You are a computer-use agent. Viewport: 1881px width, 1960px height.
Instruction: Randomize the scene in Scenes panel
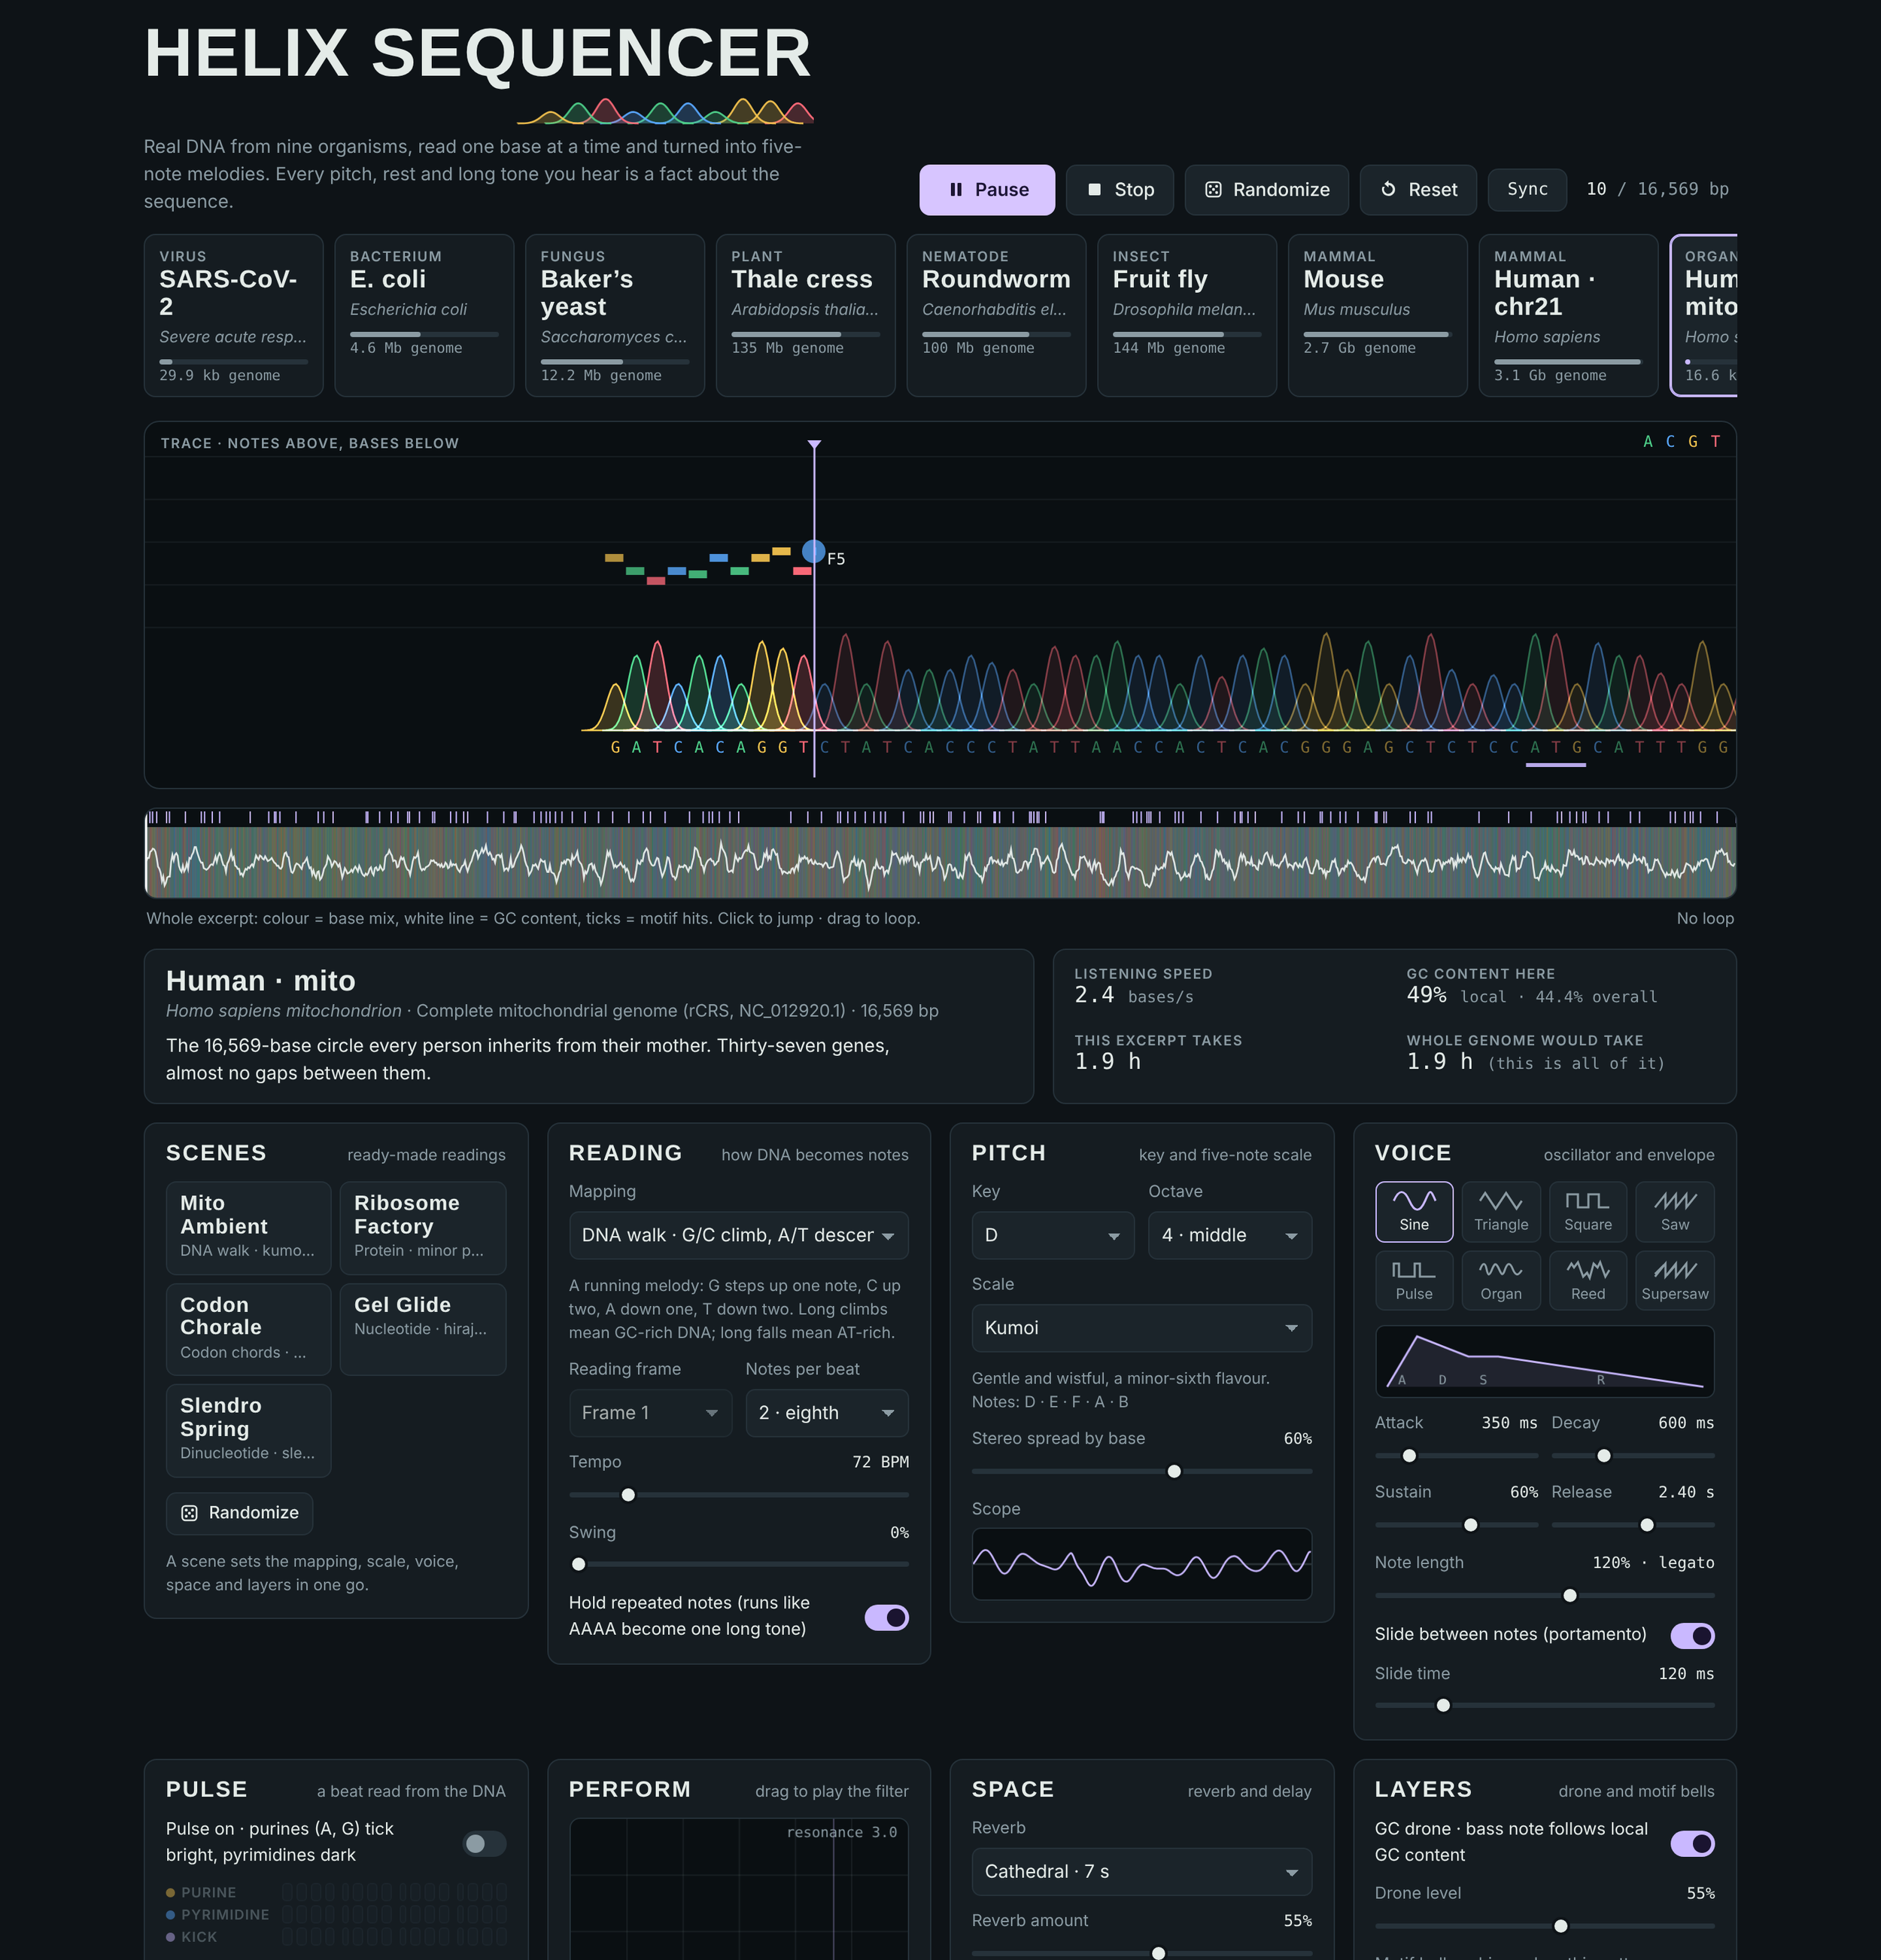coord(239,1513)
